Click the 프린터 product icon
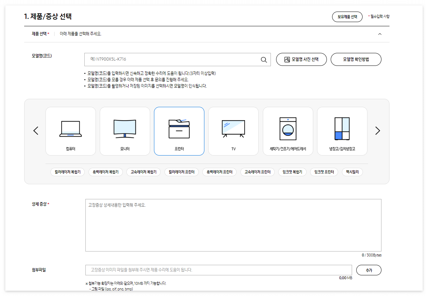 tap(179, 131)
